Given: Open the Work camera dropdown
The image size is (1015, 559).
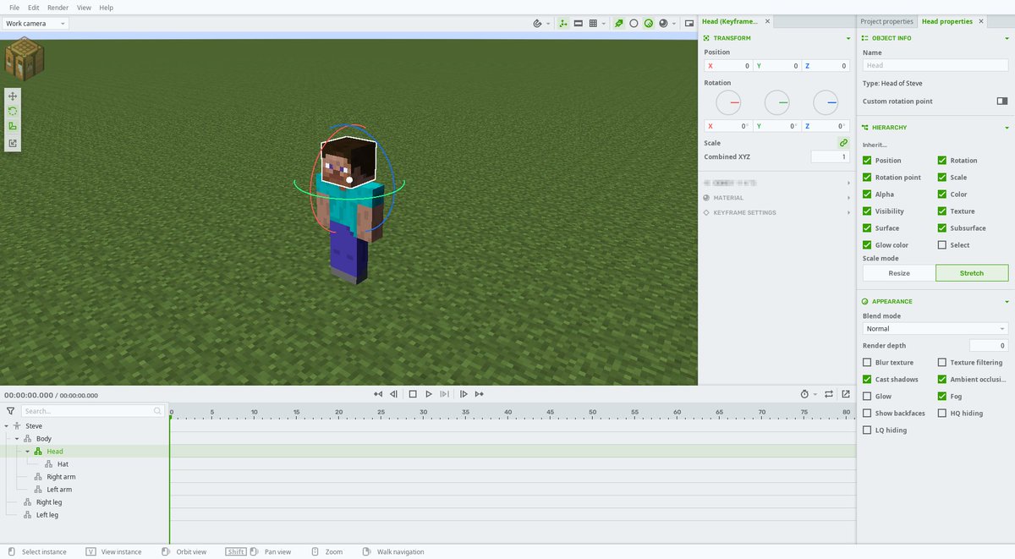Looking at the screenshot, I should (x=36, y=24).
